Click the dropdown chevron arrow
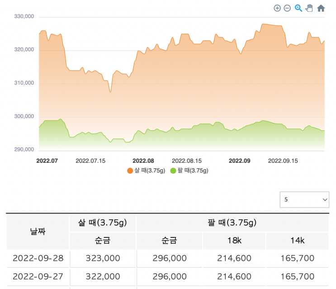 point(325,199)
